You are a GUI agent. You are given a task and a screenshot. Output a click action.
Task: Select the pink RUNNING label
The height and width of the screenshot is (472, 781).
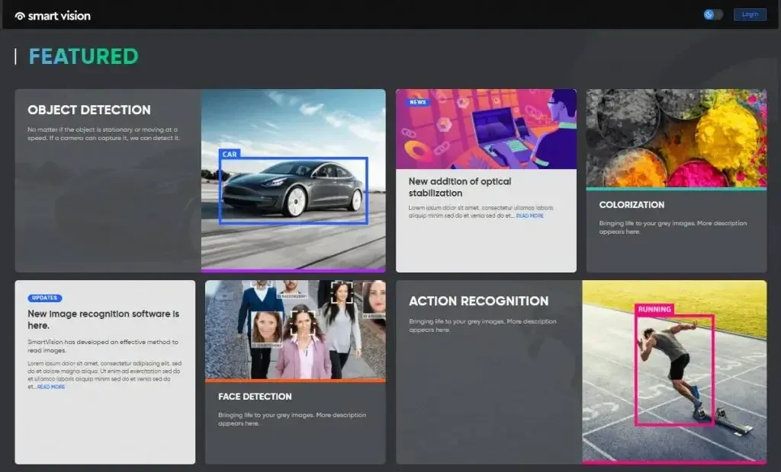[x=654, y=310]
